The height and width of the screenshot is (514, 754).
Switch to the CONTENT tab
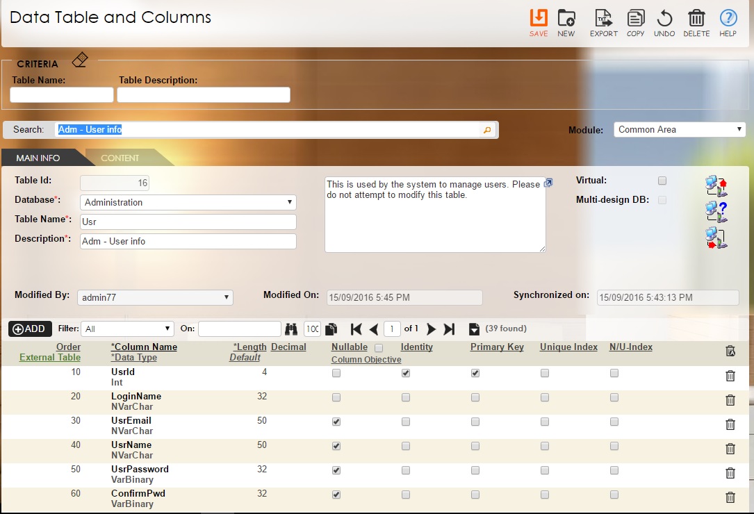click(x=120, y=157)
